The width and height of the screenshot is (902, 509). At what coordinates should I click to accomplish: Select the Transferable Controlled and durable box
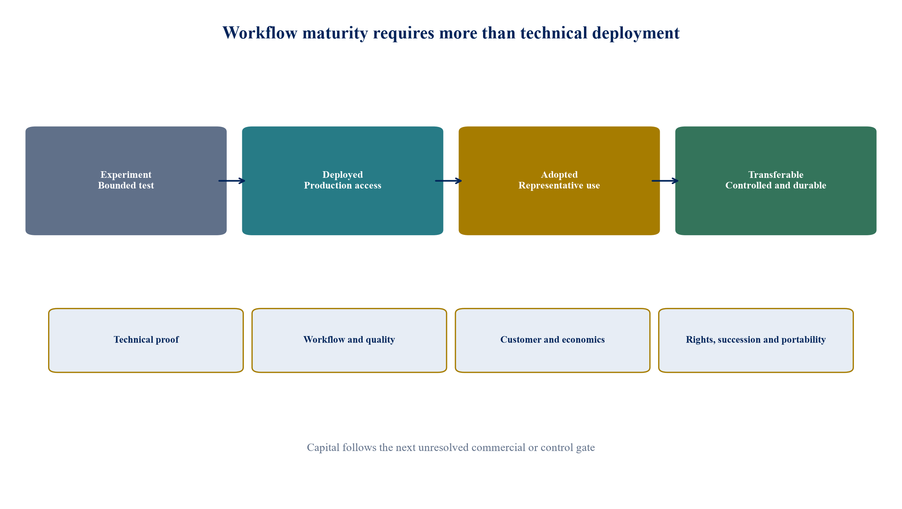click(776, 181)
